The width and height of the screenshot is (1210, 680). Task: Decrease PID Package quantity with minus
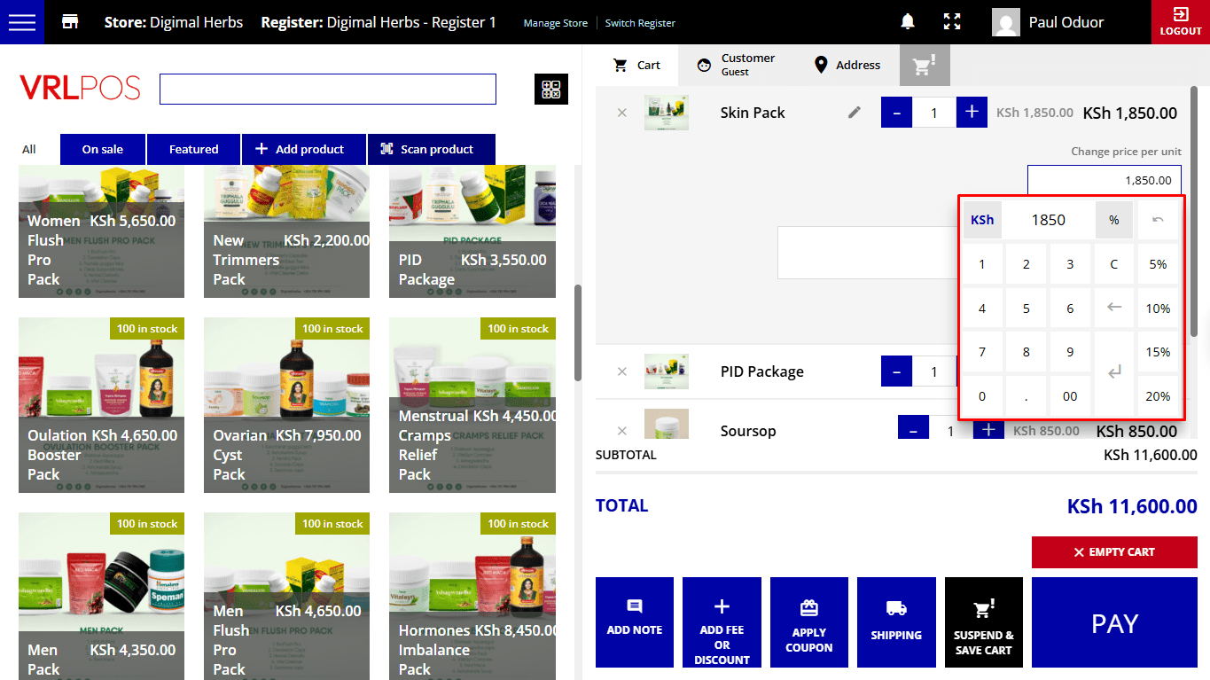(x=896, y=371)
